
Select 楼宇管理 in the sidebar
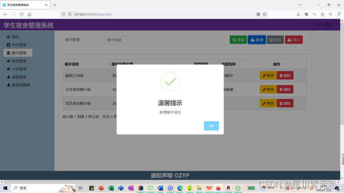tap(18, 53)
